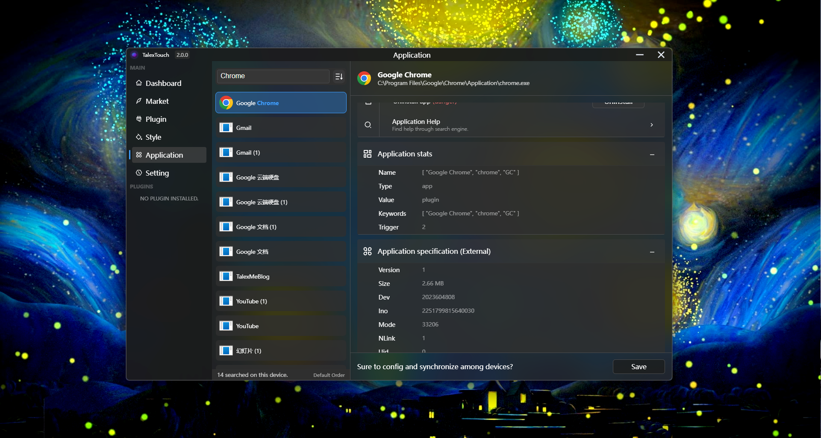This screenshot has height=438, width=821.
Task: Click the Name row's value list
Action: [x=471, y=173]
